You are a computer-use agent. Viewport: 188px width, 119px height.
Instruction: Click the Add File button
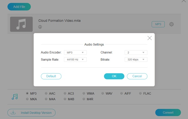[19, 7]
